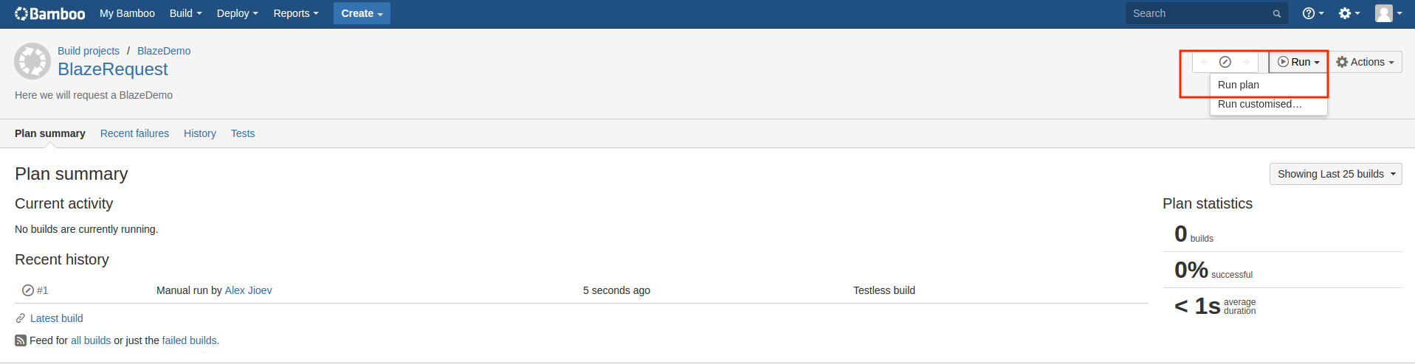The image size is (1415, 364).
Task: Click the build #1 status icon
Action: [28, 290]
